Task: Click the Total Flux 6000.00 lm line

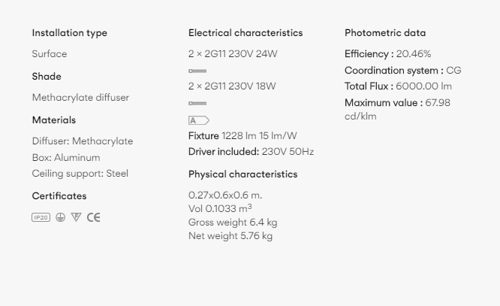Action: tap(398, 86)
